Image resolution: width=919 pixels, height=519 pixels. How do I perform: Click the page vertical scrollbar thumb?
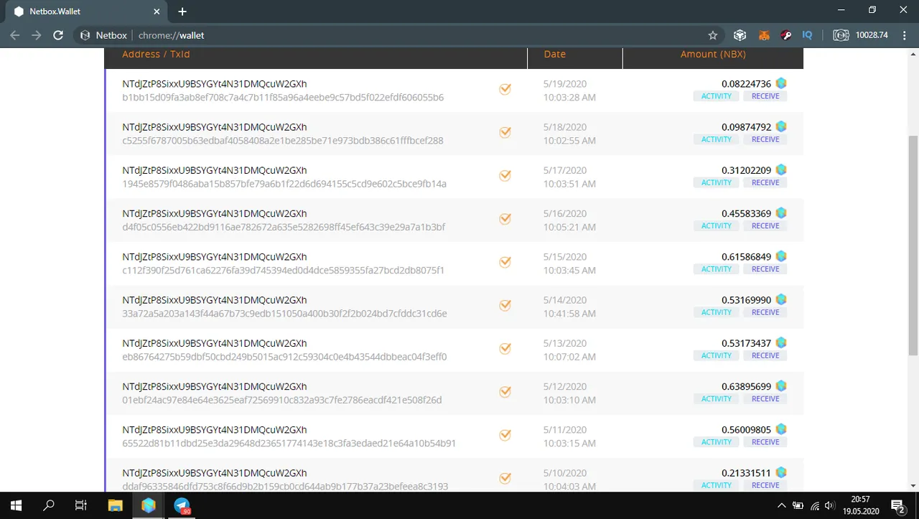pos(913,245)
